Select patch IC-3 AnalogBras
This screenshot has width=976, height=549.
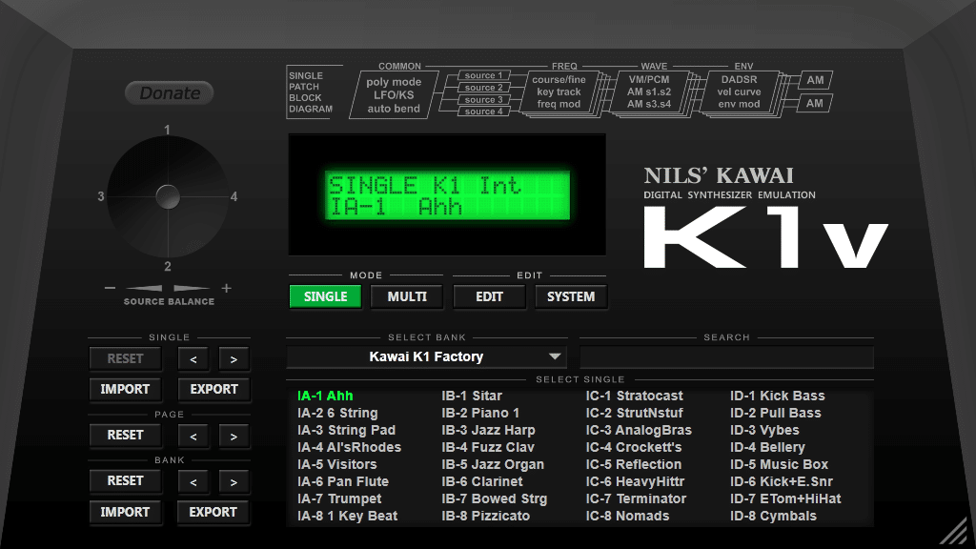[639, 430]
